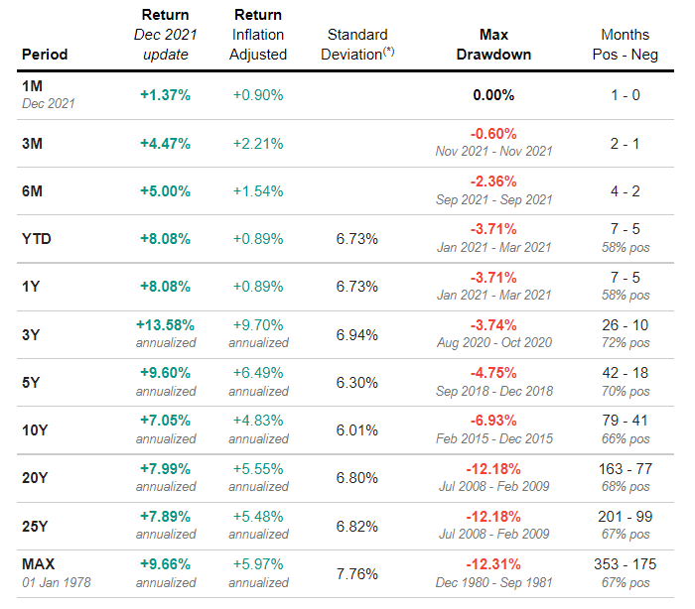Click the 10Y max drawdown -6.93%
Image resolution: width=695 pixels, height=609 pixels.
pos(493,421)
